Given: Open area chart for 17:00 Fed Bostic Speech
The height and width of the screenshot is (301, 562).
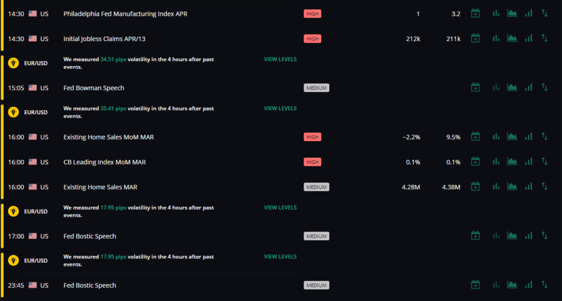Looking at the screenshot, I should [x=512, y=235].
